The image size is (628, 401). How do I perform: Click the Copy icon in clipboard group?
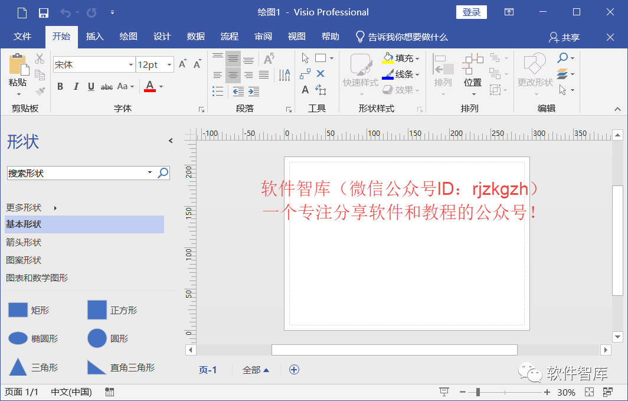[x=39, y=75]
